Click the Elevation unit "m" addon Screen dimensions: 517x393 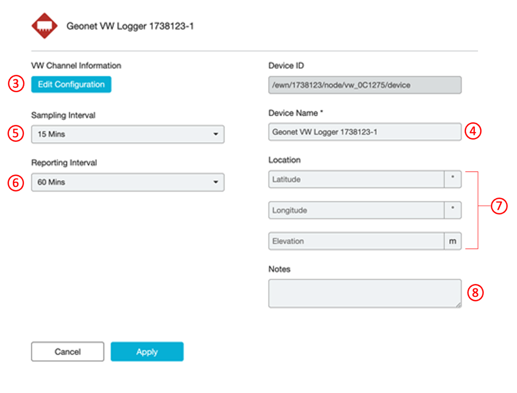[x=453, y=241]
